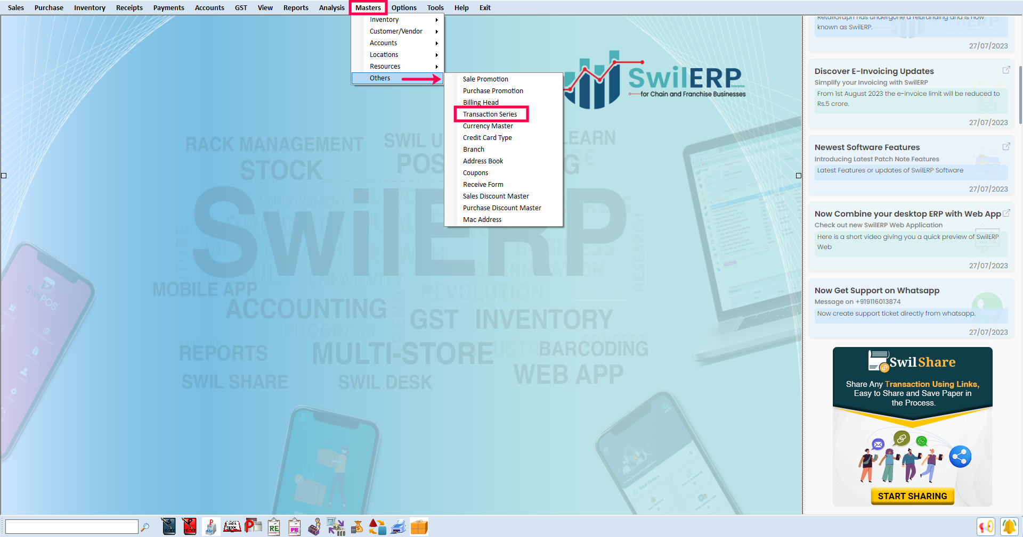Open the Newest Software Features heading
Screen dimensions: 1023x537
(867, 147)
